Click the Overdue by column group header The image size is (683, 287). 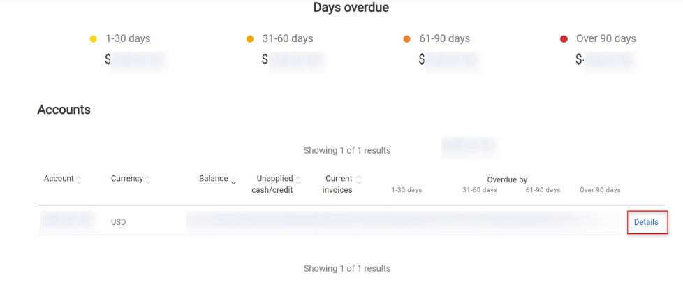(506, 179)
